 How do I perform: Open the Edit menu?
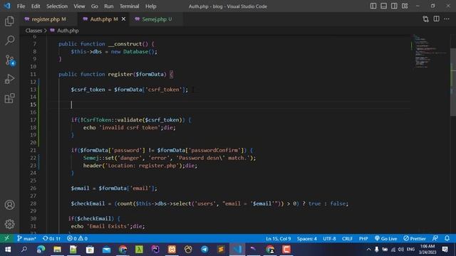point(36,6)
